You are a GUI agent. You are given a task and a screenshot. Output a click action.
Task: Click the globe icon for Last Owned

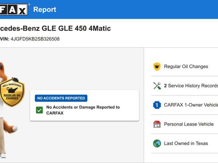coord(157,143)
